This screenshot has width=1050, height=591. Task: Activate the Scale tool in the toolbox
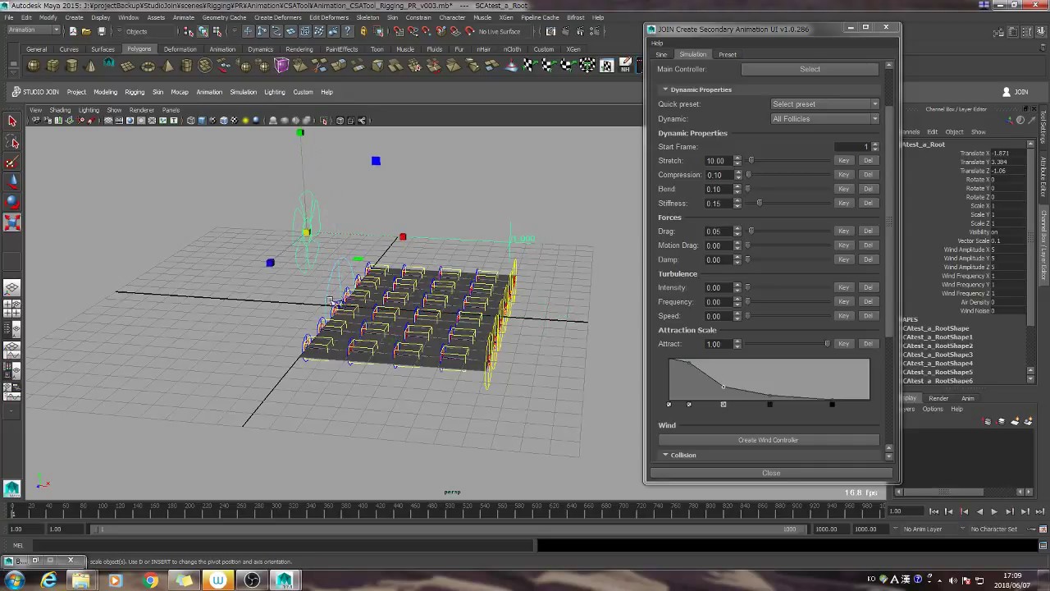tap(12, 222)
